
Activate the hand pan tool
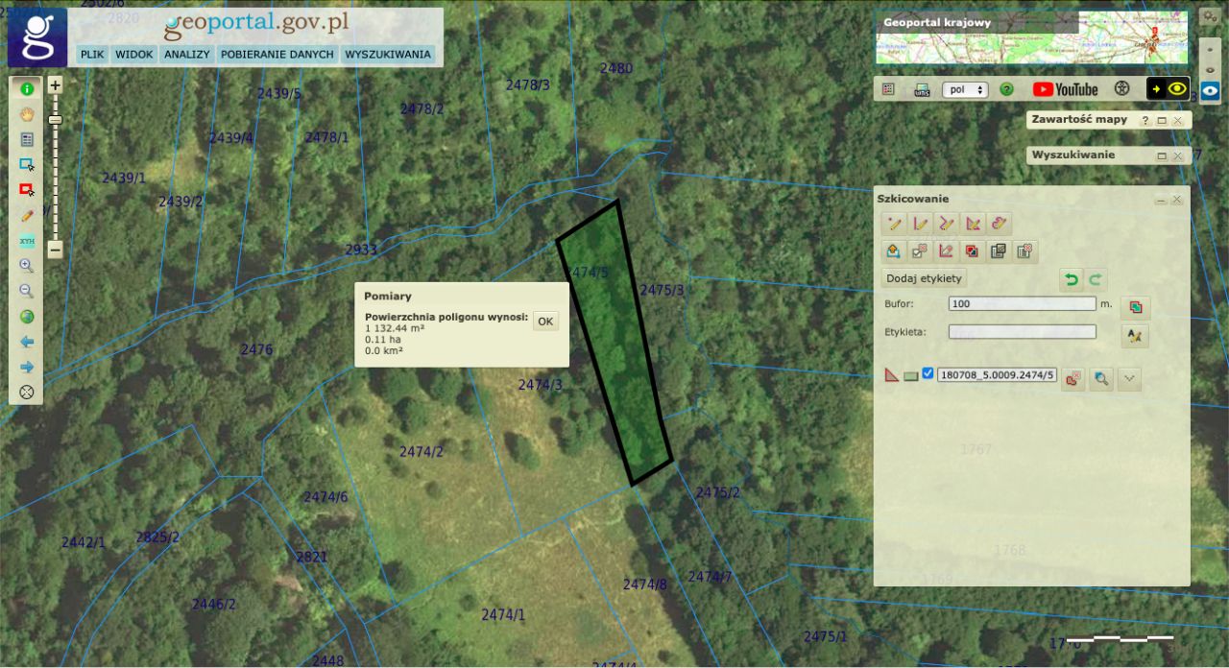click(26, 113)
